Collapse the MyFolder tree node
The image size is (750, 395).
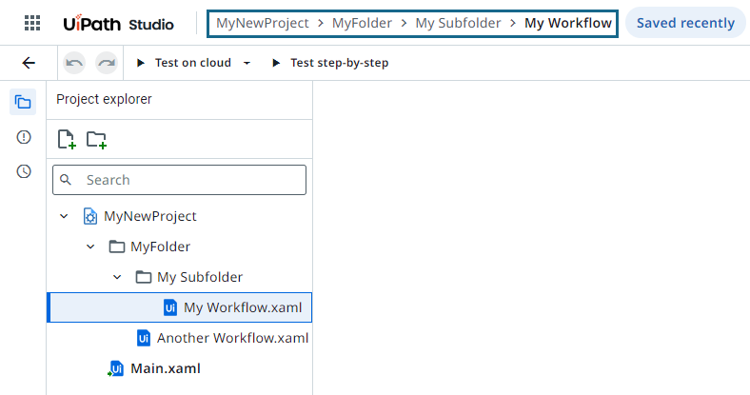(x=90, y=247)
